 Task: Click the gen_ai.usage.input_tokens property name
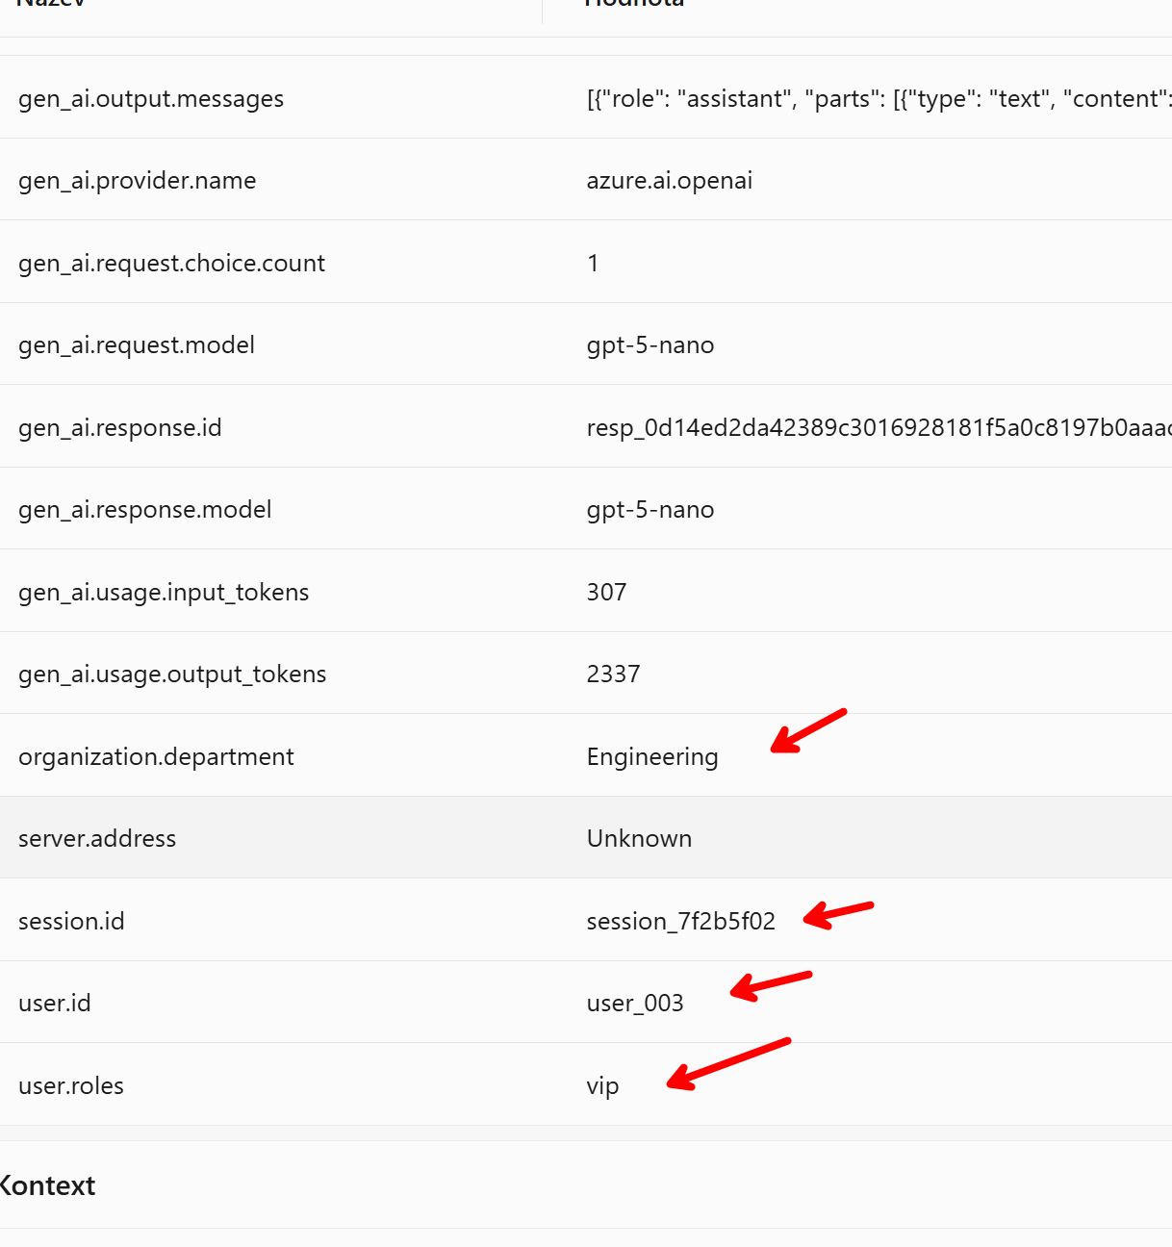coord(164,593)
